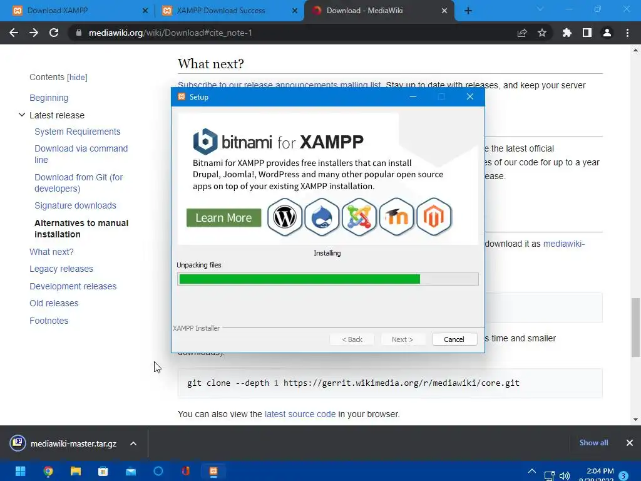Open Cortana circle icon in taskbar
This screenshot has width=641, height=481.
pos(158,472)
